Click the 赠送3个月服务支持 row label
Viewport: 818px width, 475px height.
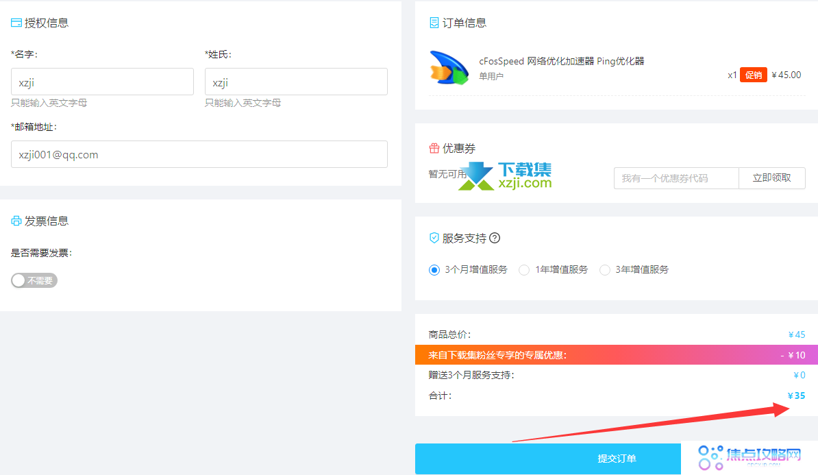click(x=471, y=376)
